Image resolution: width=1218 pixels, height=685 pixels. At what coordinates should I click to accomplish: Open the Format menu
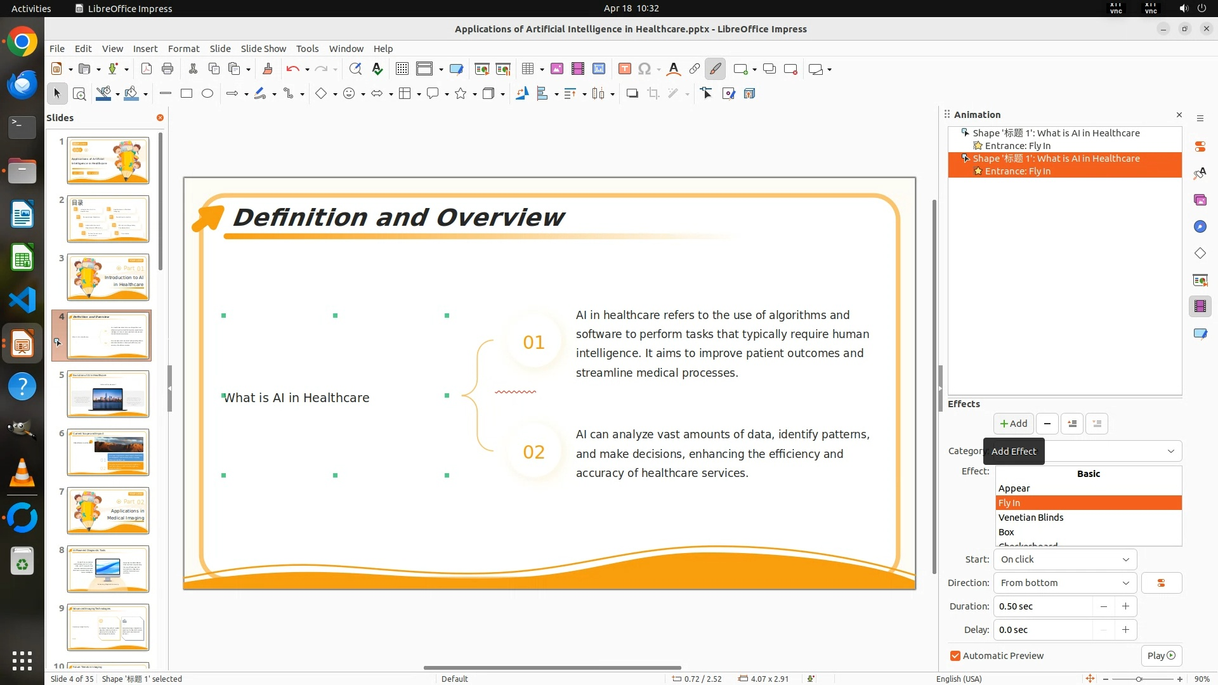[x=183, y=49]
